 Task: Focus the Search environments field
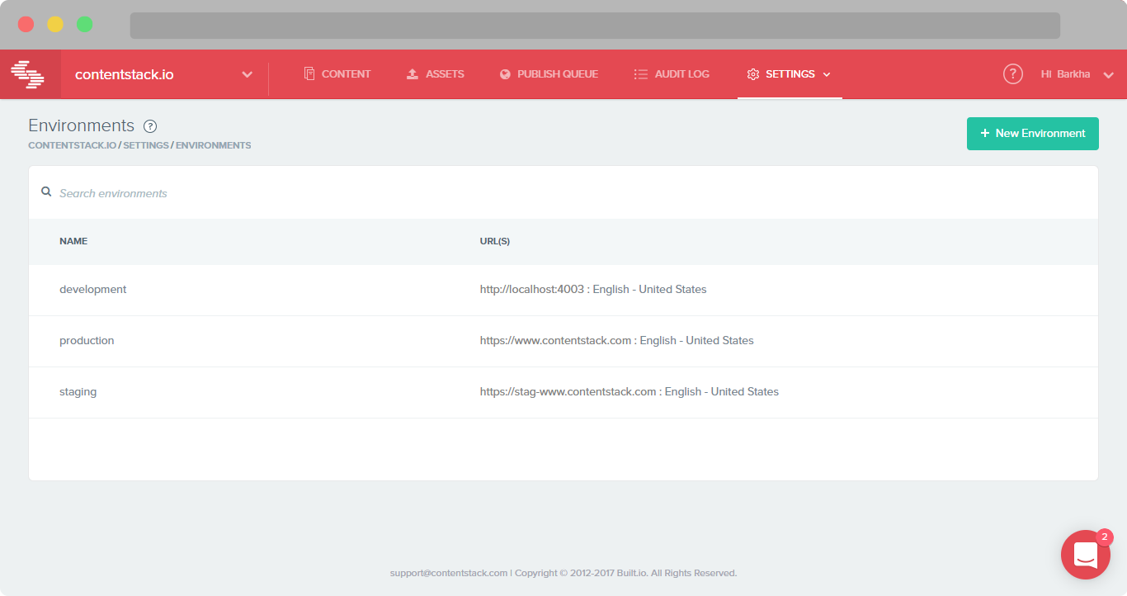563,193
